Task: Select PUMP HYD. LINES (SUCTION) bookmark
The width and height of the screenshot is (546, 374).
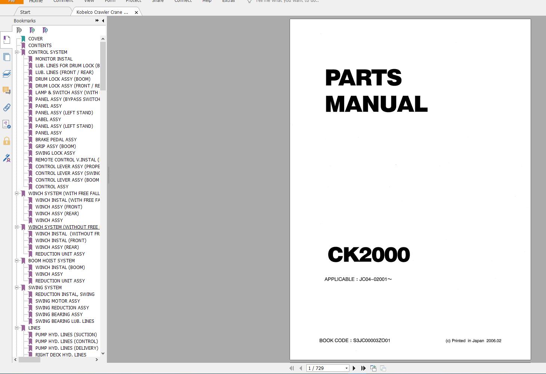Action: [x=66, y=335]
